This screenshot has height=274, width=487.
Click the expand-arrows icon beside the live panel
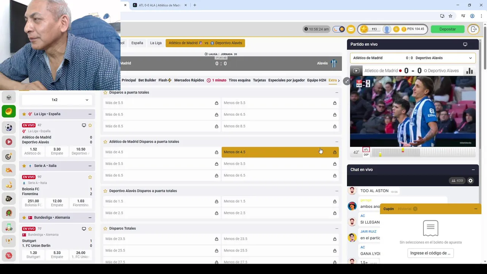(x=346, y=81)
